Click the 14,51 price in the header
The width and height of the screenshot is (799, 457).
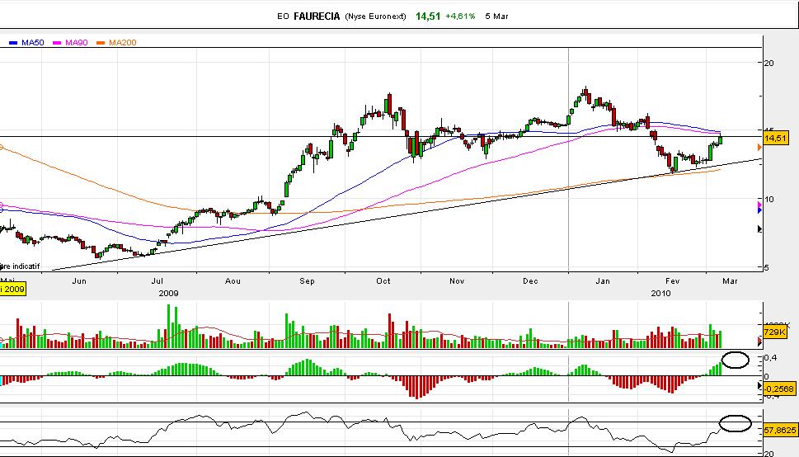coord(427,16)
